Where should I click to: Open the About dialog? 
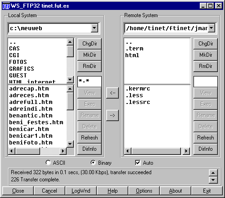175,191
